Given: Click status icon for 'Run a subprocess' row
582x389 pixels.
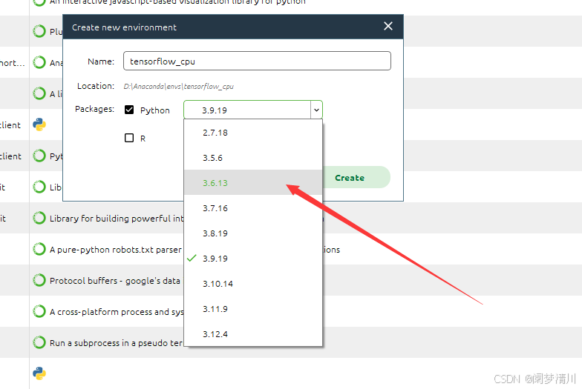Looking at the screenshot, I should (39, 342).
